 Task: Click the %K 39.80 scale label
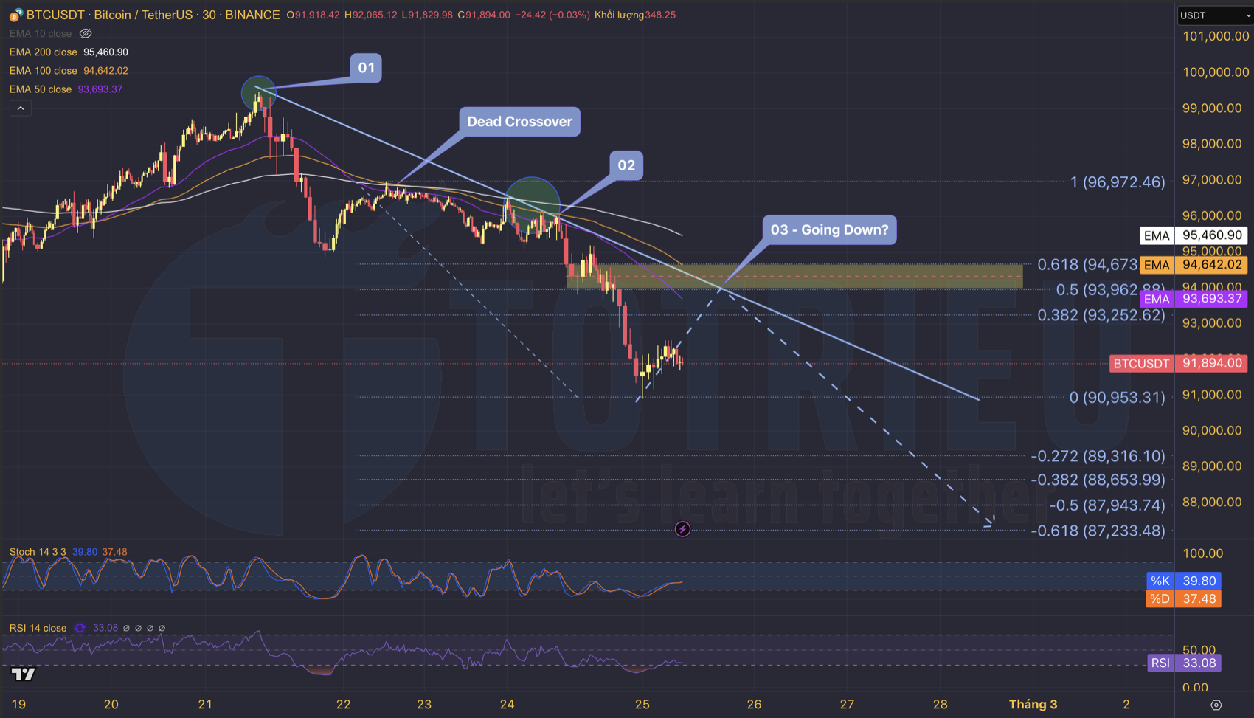tap(1183, 581)
